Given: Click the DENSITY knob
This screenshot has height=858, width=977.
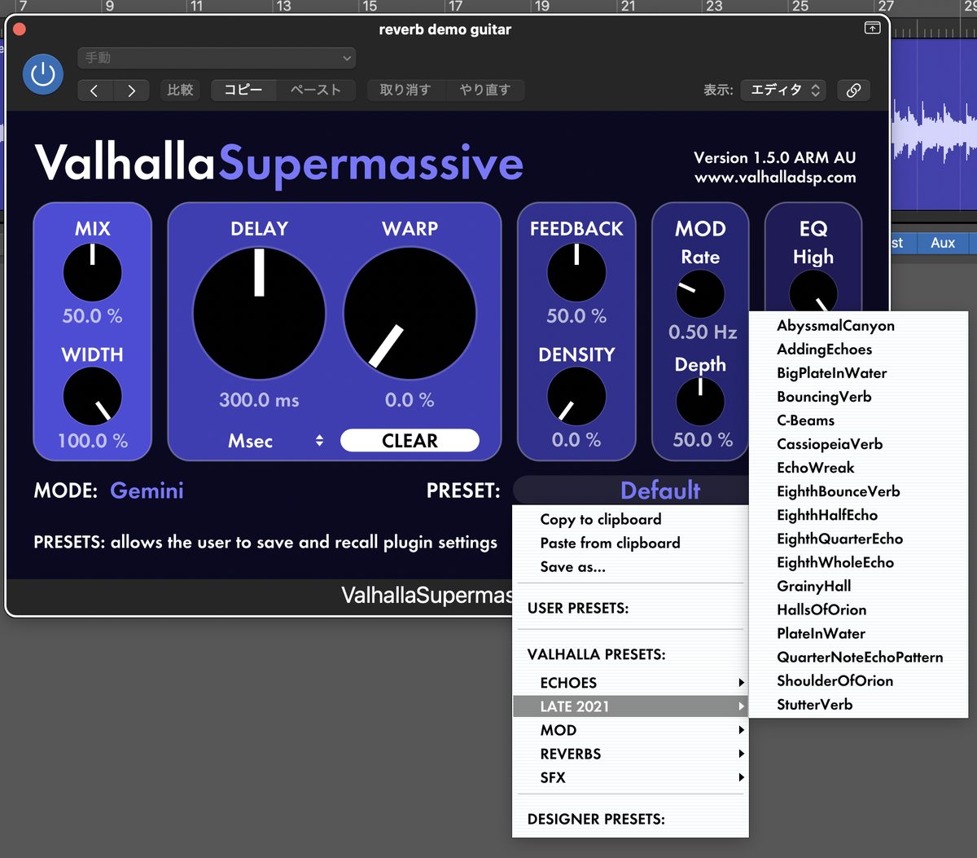Looking at the screenshot, I should [x=576, y=397].
